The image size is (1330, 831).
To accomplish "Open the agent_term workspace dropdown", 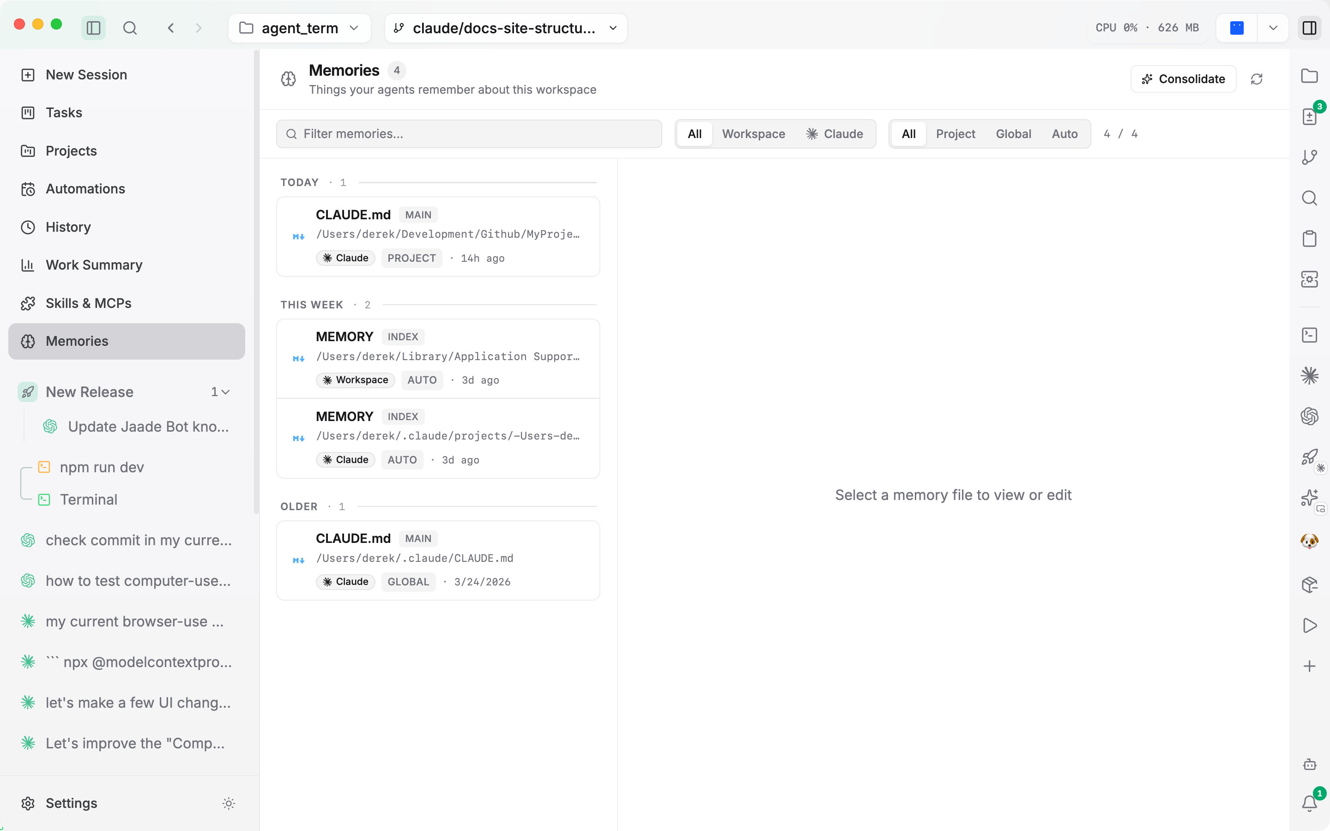I will tap(300, 28).
